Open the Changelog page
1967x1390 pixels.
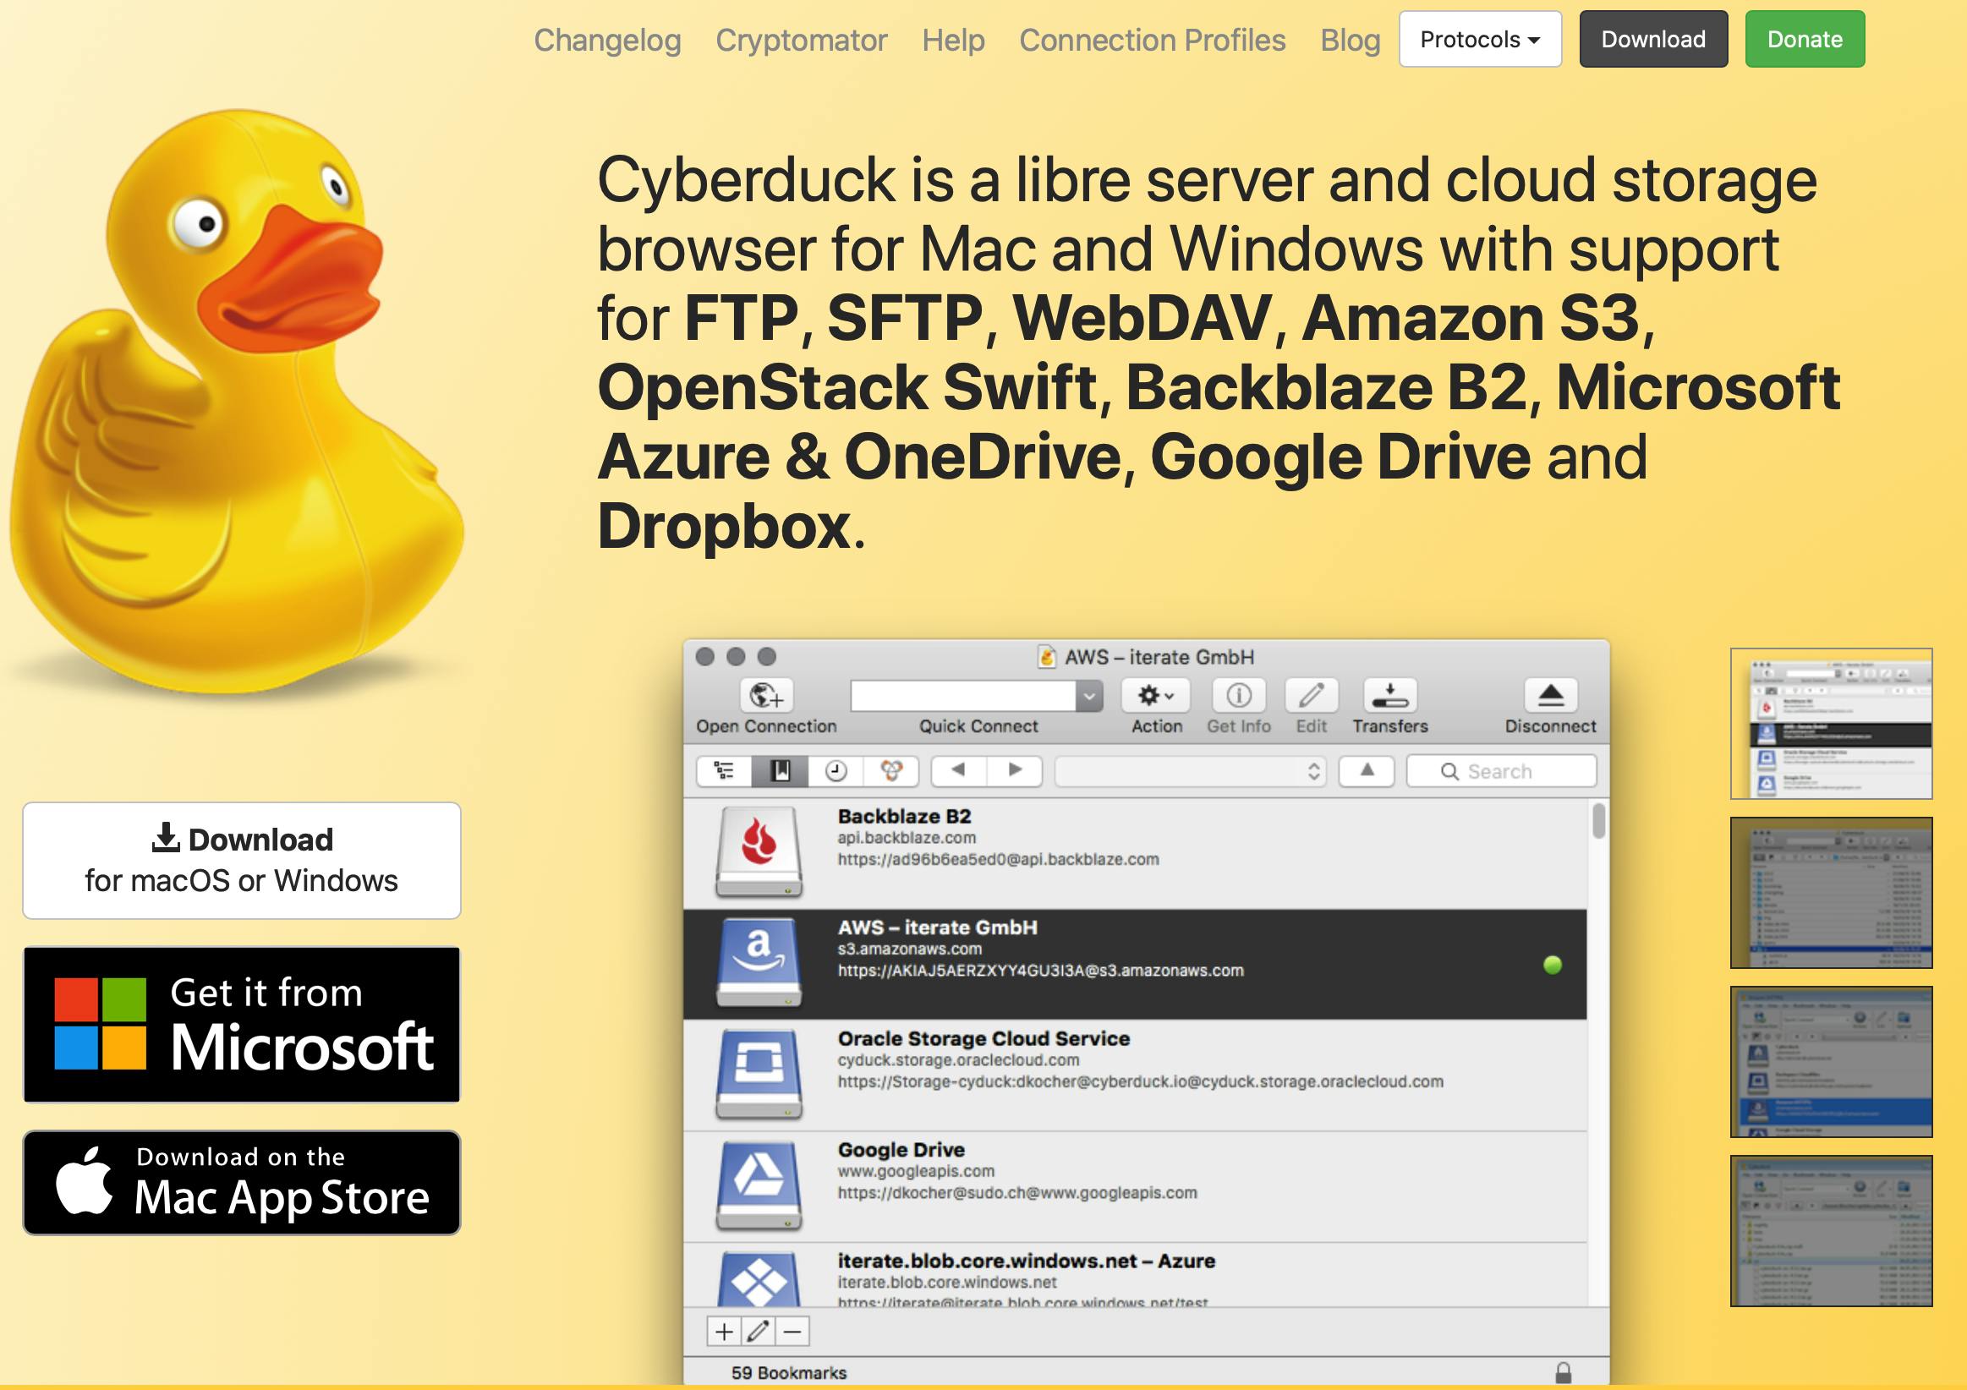(607, 41)
